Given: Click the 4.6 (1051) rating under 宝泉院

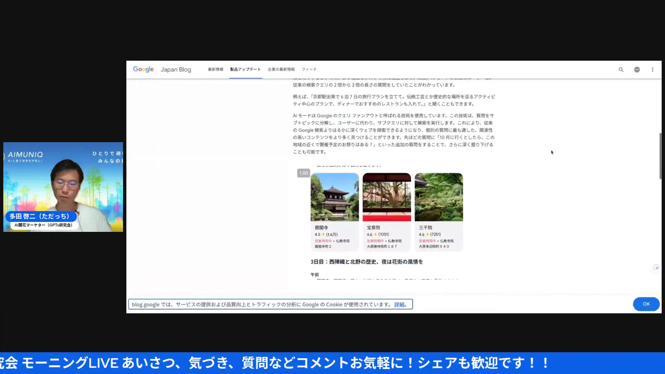Looking at the screenshot, I should tap(378, 234).
